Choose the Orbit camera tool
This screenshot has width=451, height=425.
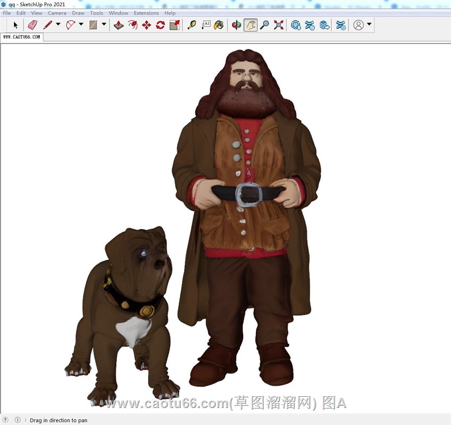click(x=237, y=25)
